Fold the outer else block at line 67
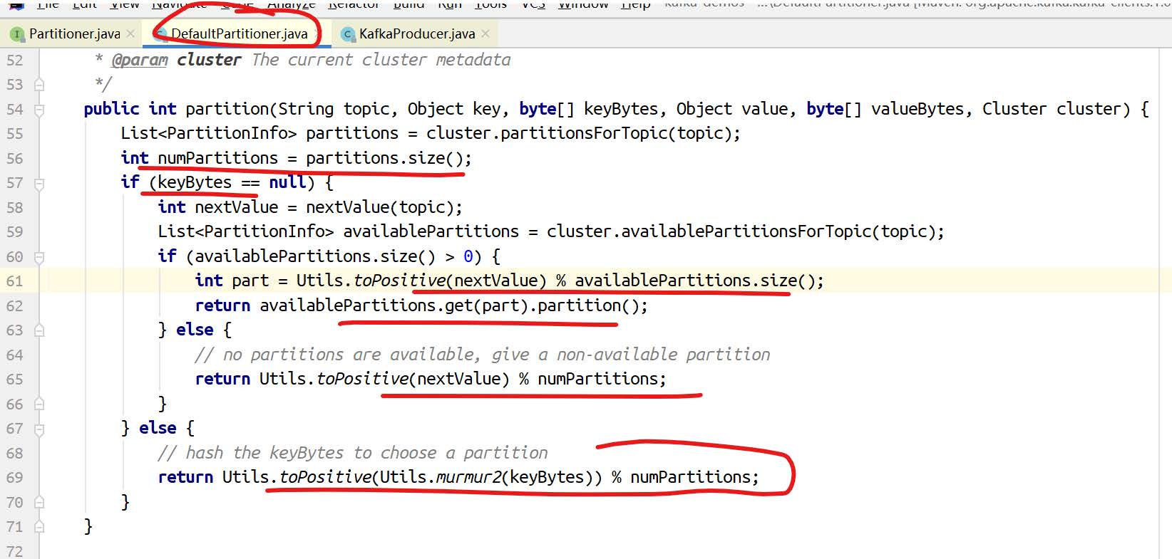The height and width of the screenshot is (559, 1172). pyautogui.click(x=39, y=429)
